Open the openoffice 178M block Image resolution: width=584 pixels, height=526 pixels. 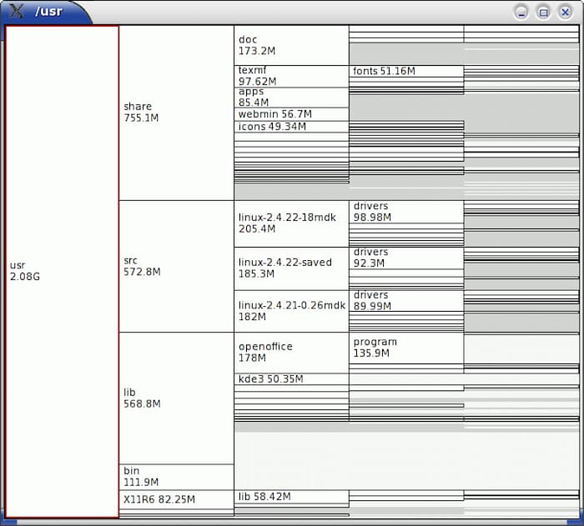coord(292,353)
